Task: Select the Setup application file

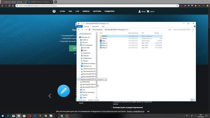Action: tap(104, 41)
